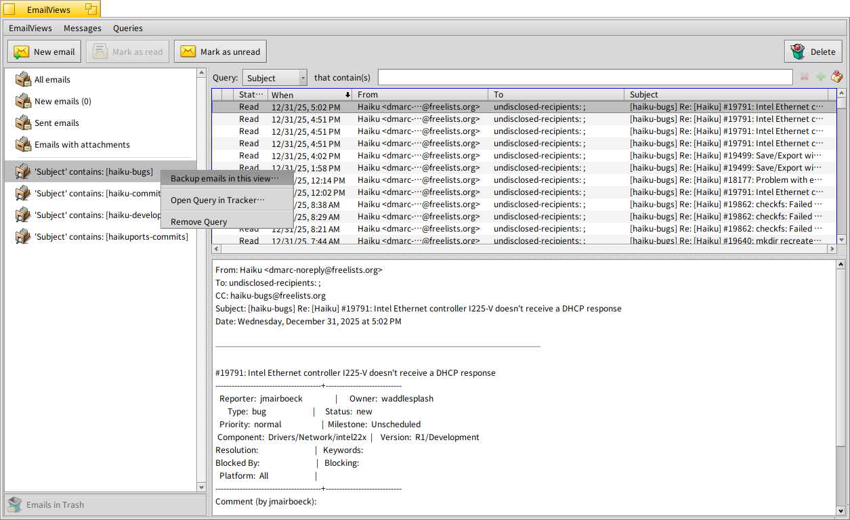Viewport: 850px width, 520px height.
Task: Select New emails (0) in sidebar
Action: pos(62,102)
